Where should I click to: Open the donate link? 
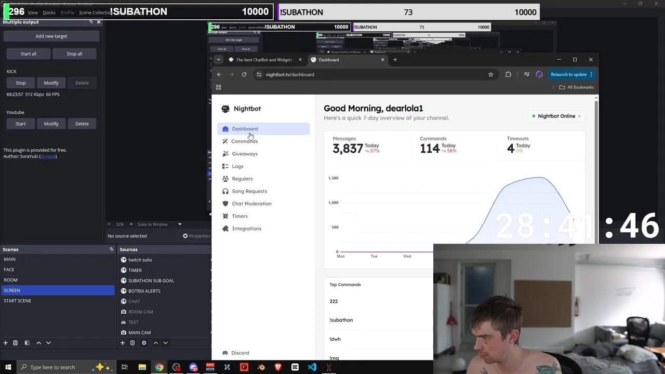click(x=48, y=156)
